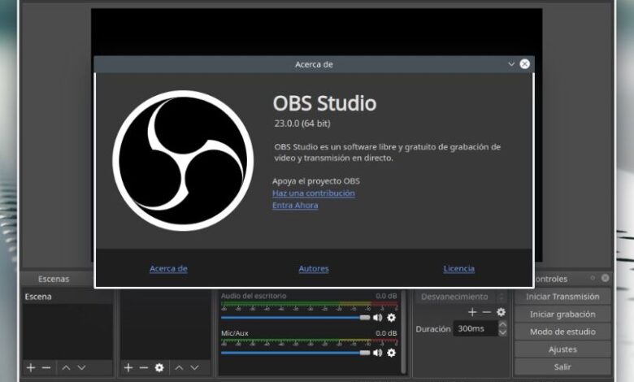The height and width of the screenshot is (382, 634).
Task: Click the OBS Studio logo image
Action: click(183, 160)
